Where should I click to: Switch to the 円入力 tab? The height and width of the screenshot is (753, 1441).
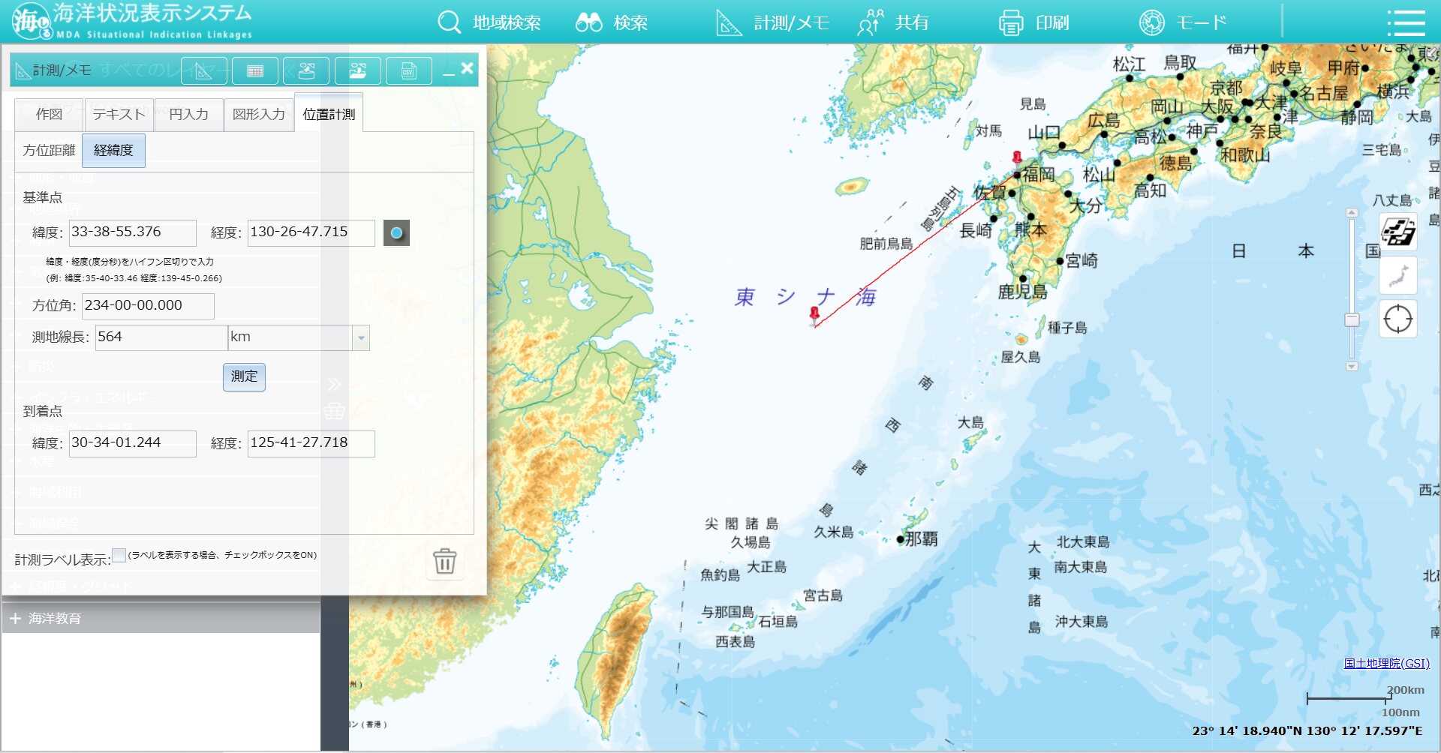point(188,115)
